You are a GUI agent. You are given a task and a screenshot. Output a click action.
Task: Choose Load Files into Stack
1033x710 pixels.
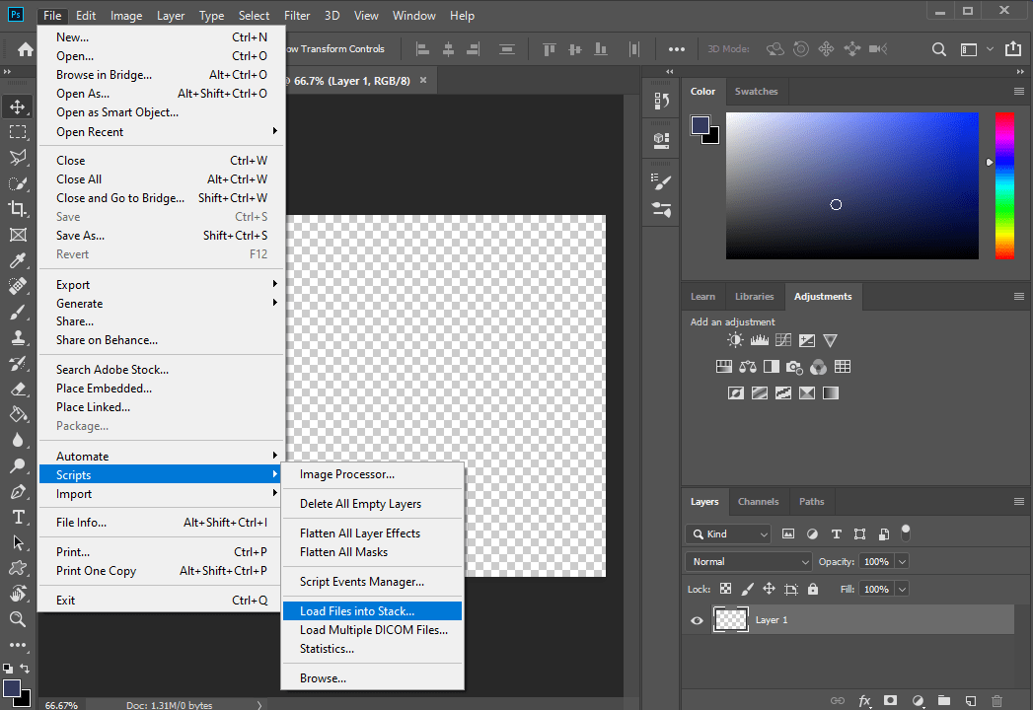[x=357, y=611]
